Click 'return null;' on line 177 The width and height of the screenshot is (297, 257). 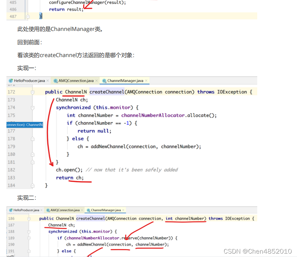(94, 131)
